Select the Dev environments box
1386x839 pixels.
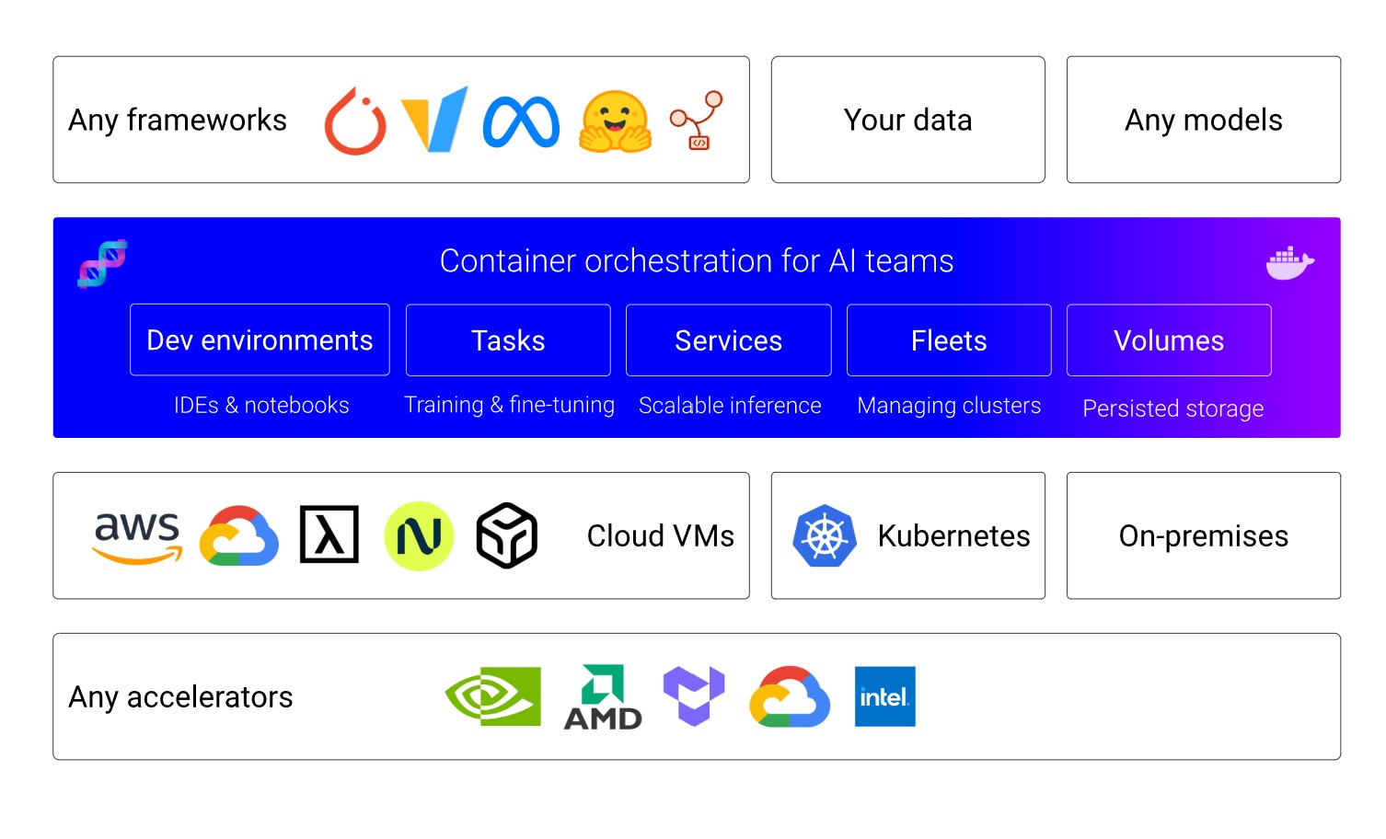(x=260, y=340)
